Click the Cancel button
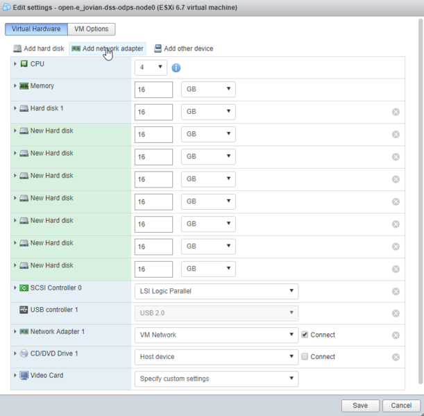This screenshot has width=424, height=416. click(x=401, y=406)
